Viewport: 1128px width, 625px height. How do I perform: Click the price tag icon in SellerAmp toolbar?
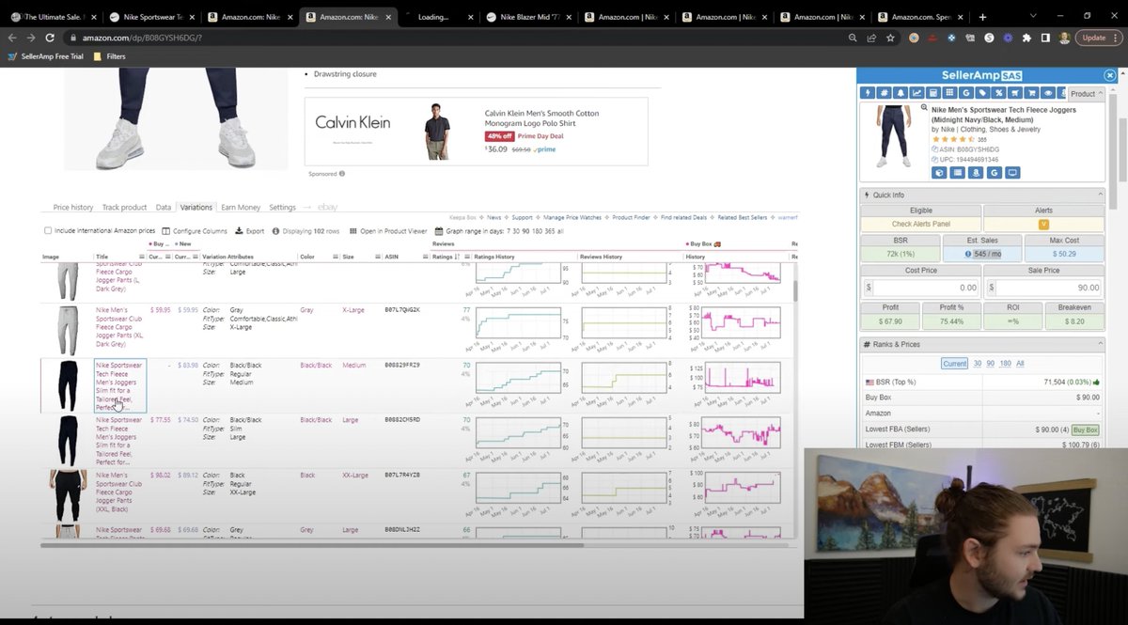[x=982, y=93]
